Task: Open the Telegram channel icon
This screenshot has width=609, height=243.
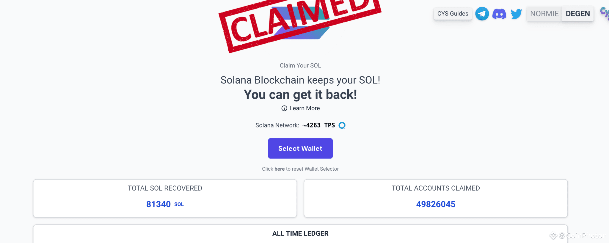Action: pos(482,14)
